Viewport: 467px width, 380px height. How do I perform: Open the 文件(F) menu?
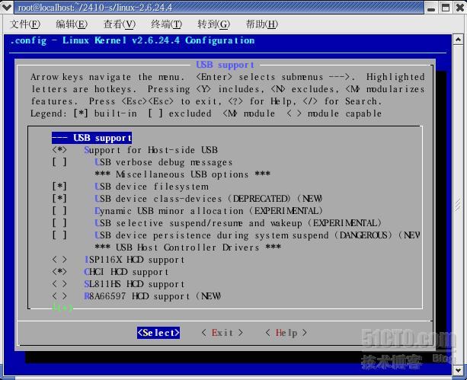[25, 24]
